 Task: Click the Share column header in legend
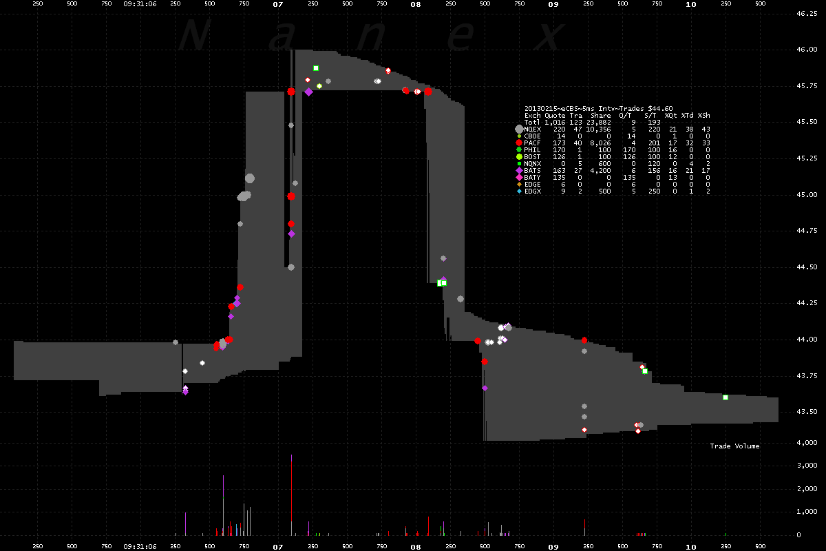pyautogui.click(x=600, y=115)
